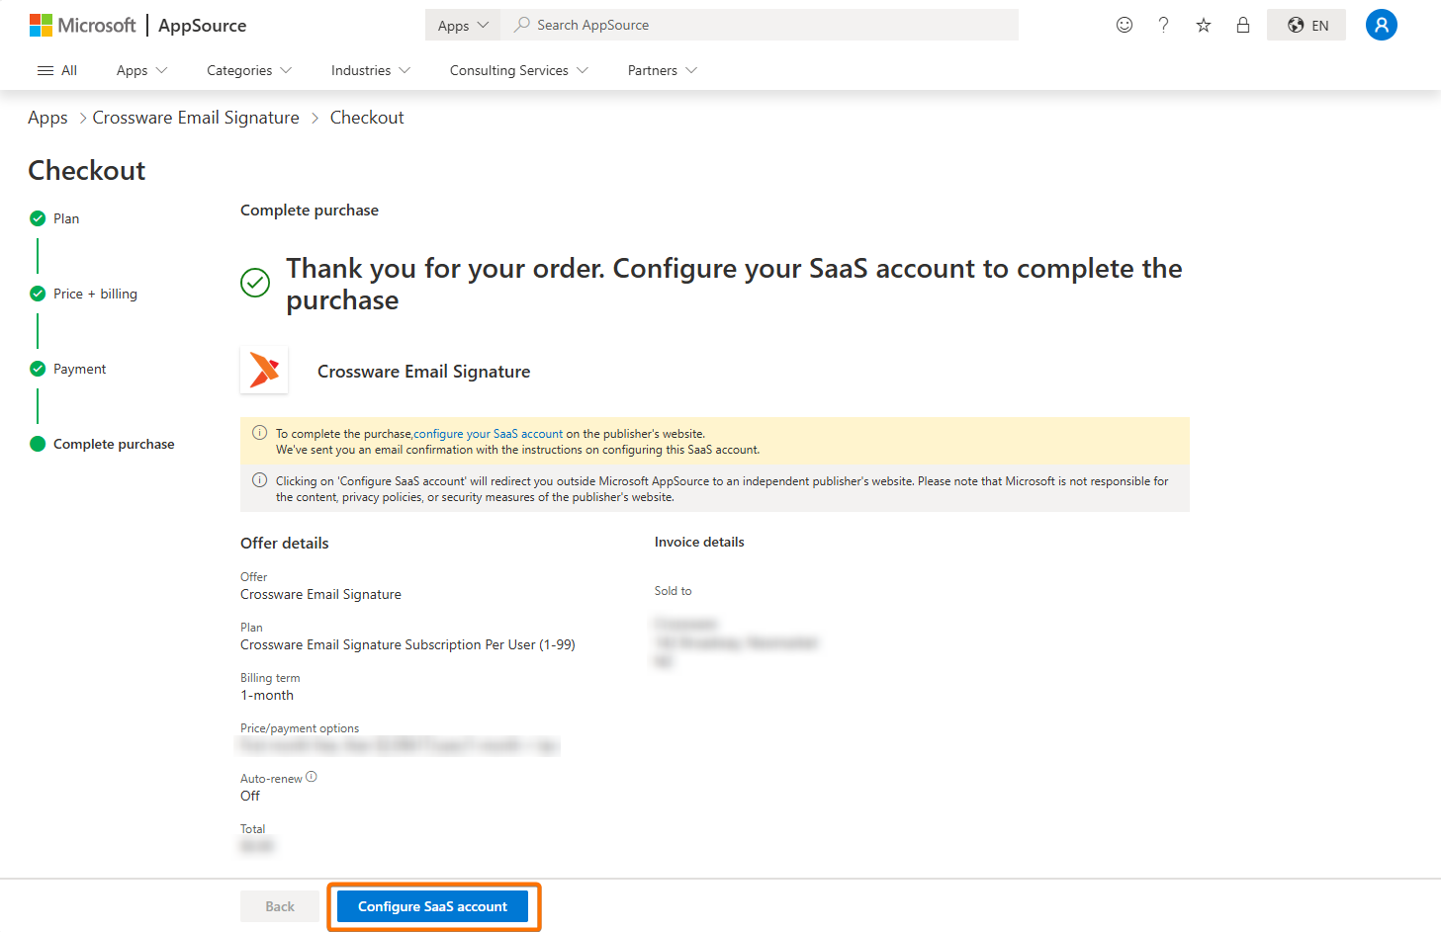
Task: Open the Consulting Services menu
Action: [x=518, y=70]
